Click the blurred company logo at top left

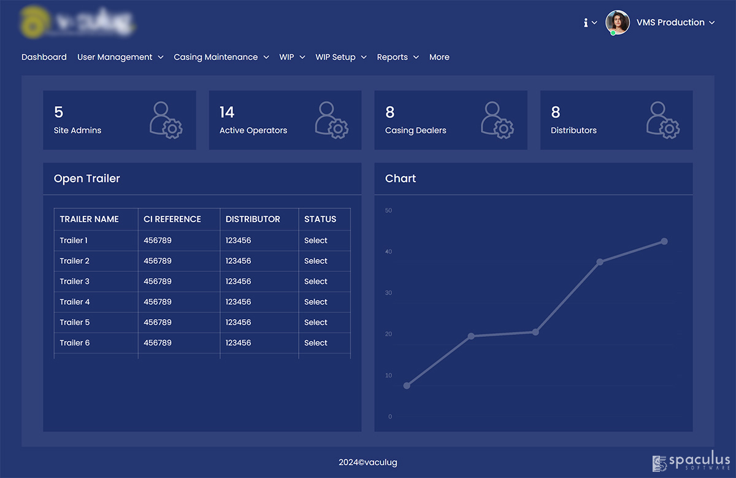click(77, 23)
